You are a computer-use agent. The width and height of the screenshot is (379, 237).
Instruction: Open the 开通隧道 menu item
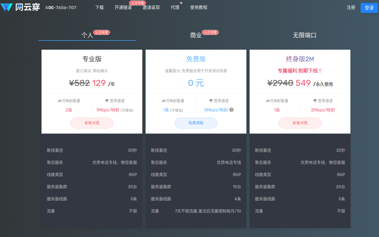123,8
